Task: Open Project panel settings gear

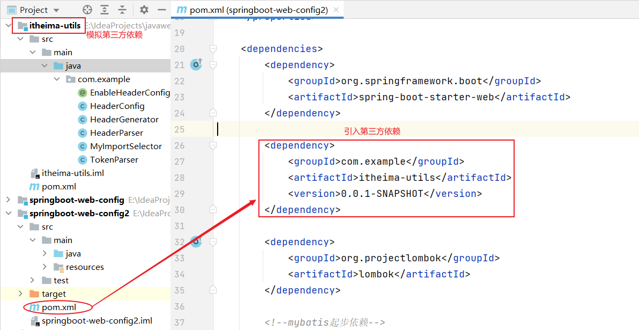Action: coord(144,10)
